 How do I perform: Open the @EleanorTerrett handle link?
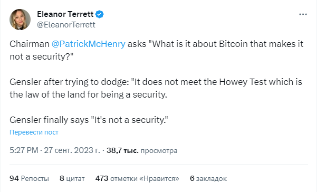66,25
